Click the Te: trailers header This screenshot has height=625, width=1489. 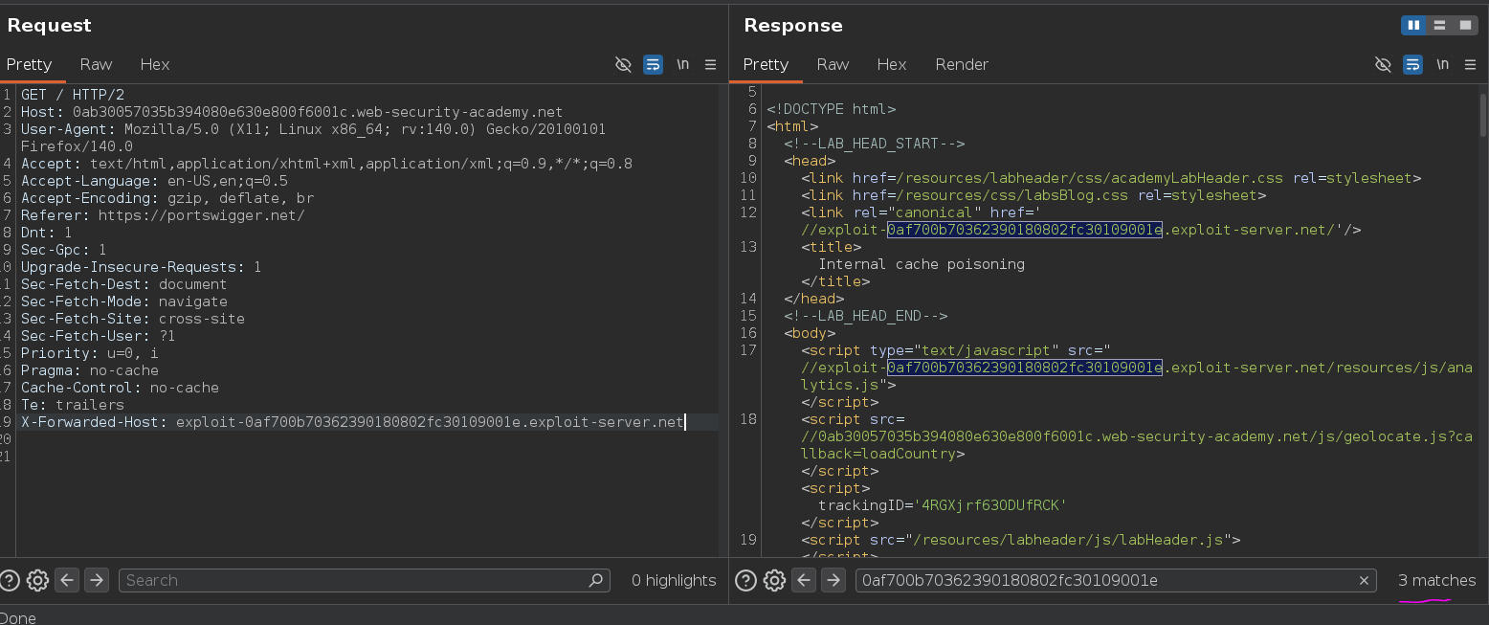pyautogui.click(x=73, y=405)
